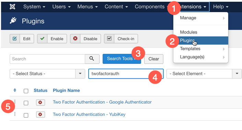Screen dimensions: 242x130
Task: Click the green Enable checkmark icon
Action: 42,38
